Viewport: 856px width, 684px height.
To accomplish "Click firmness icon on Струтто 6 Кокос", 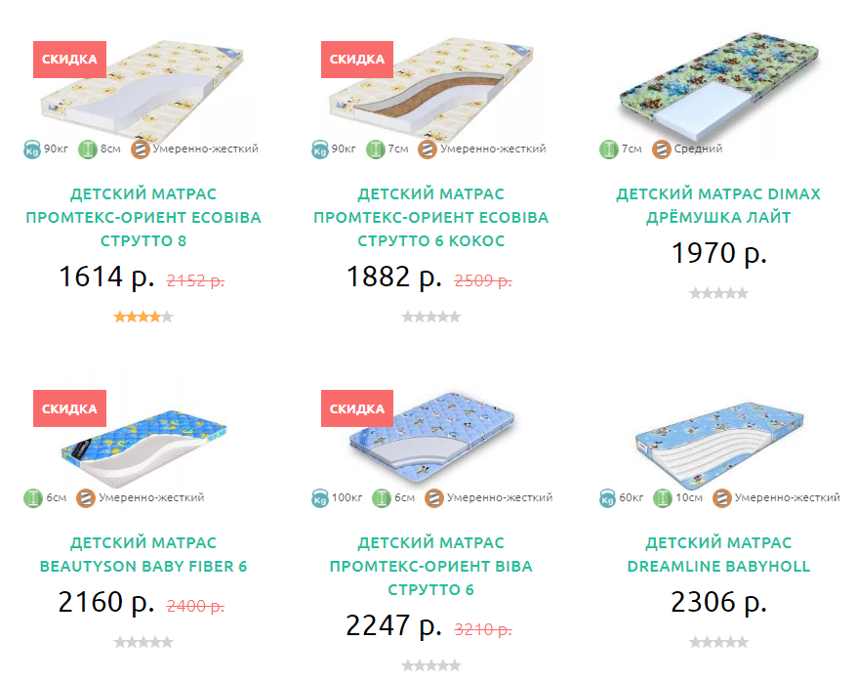I will click(x=428, y=150).
